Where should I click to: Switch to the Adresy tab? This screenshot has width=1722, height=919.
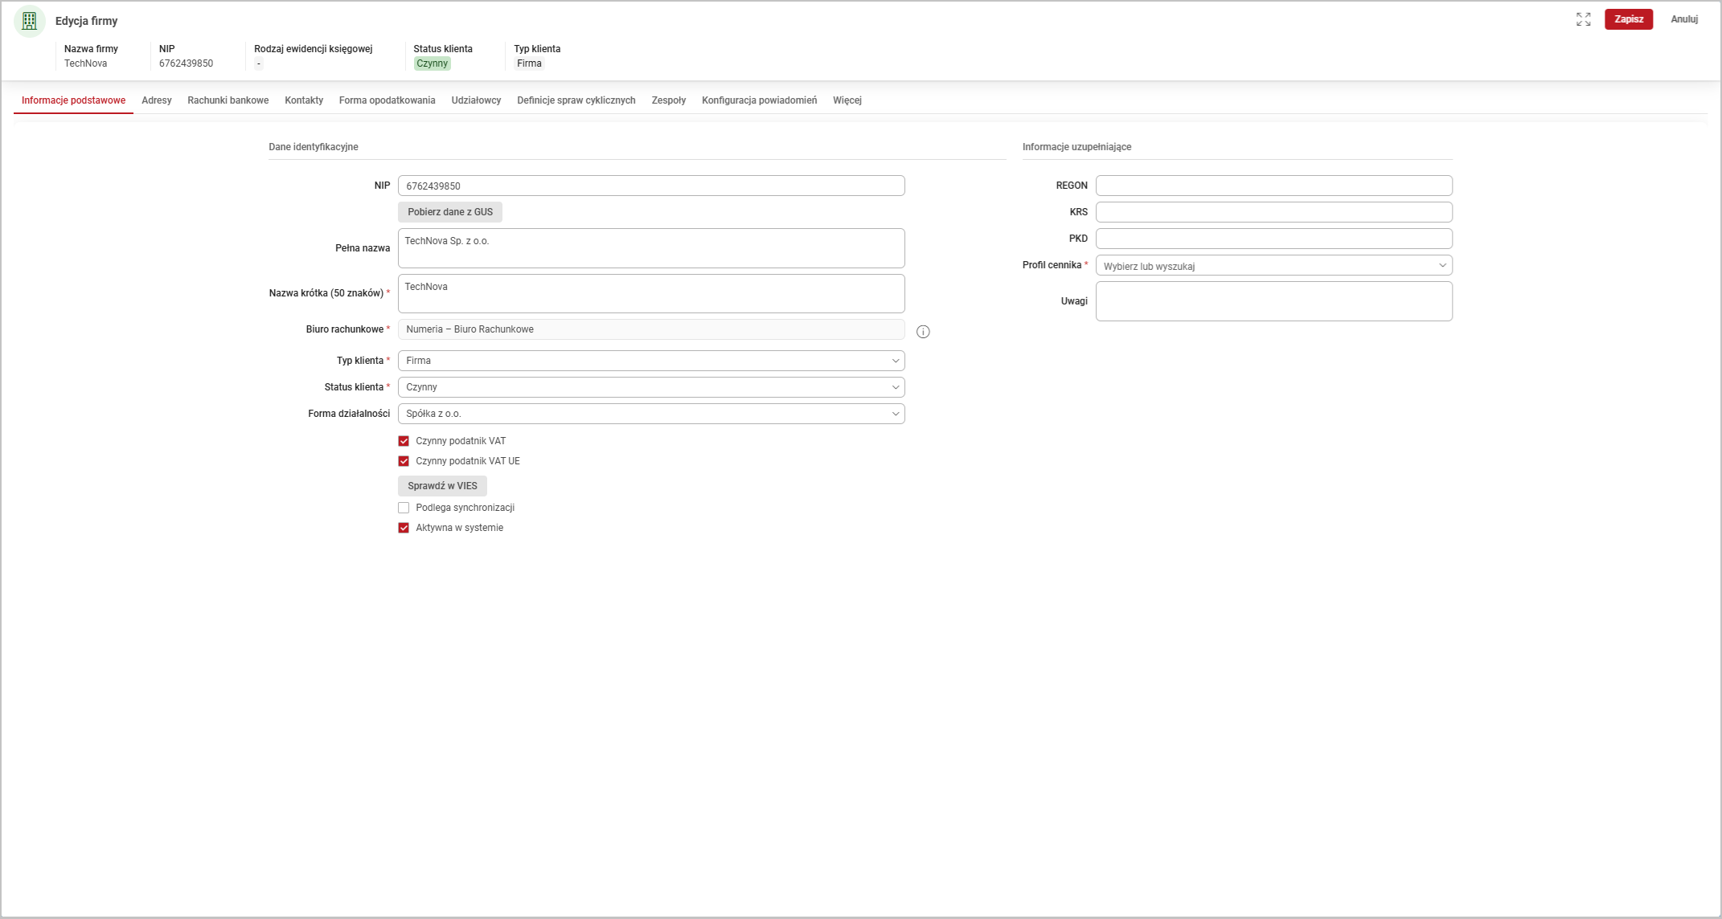pyautogui.click(x=157, y=100)
